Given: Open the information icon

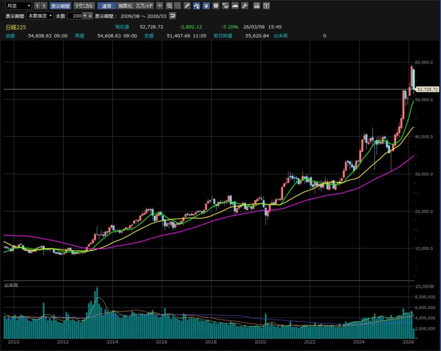Looking at the screenshot, I should coord(215,6).
